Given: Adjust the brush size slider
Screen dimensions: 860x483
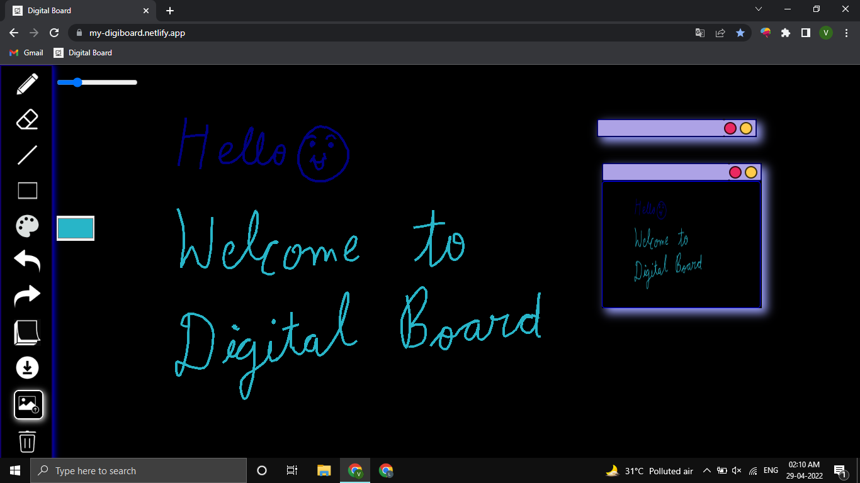Looking at the screenshot, I should tap(77, 82).
